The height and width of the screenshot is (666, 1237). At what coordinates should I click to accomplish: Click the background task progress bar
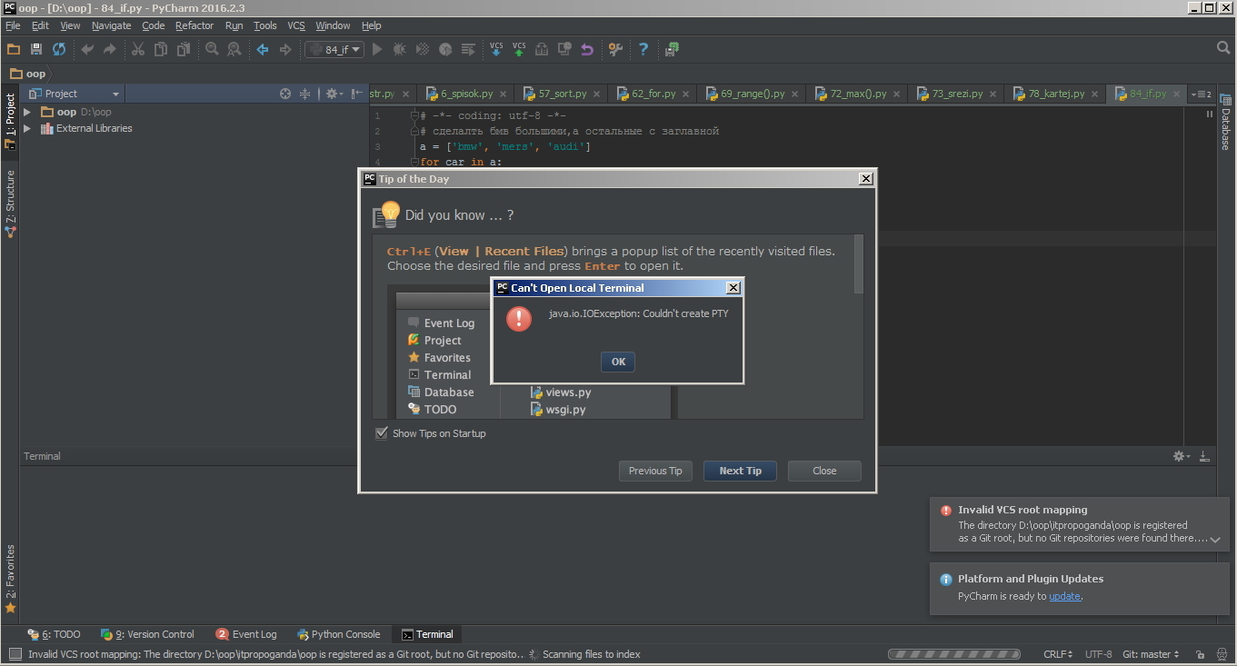click(x=953, y=654)
